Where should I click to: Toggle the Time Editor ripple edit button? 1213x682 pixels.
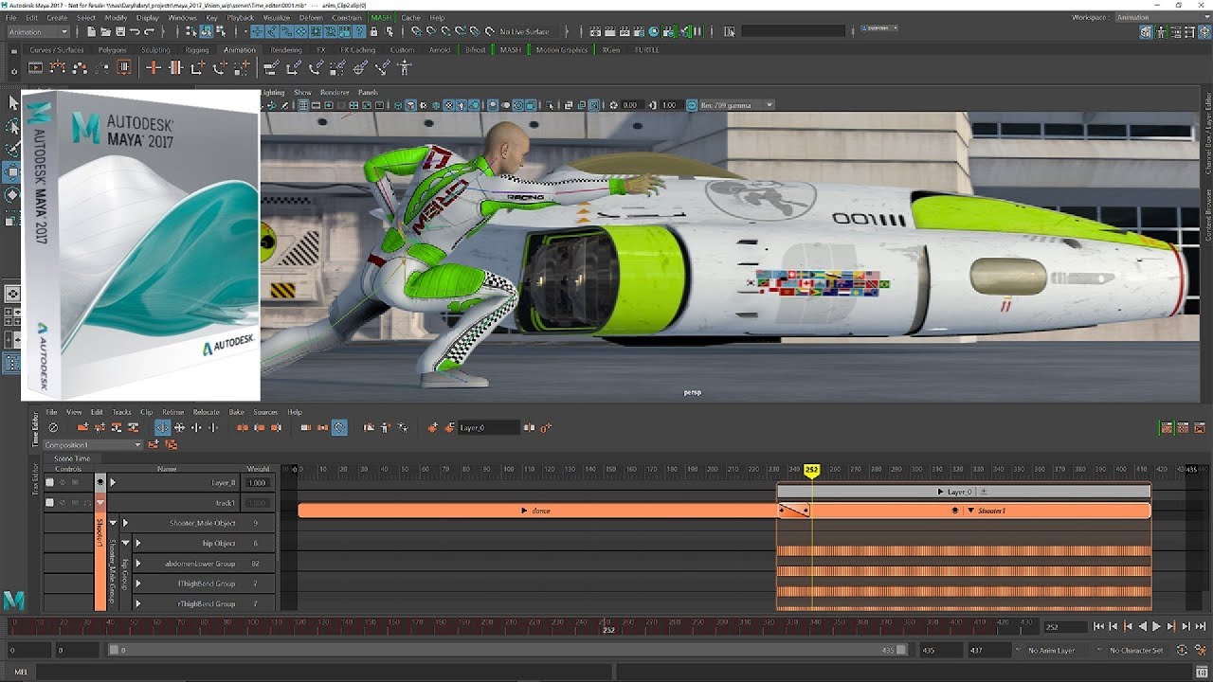click(162, 427)
